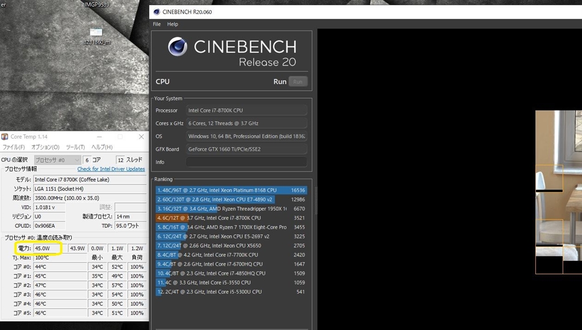Click the コア #2 temperature 47°C
Viewport: 582px width, 330px height.
pyautogui.click(x=60, y=286)
